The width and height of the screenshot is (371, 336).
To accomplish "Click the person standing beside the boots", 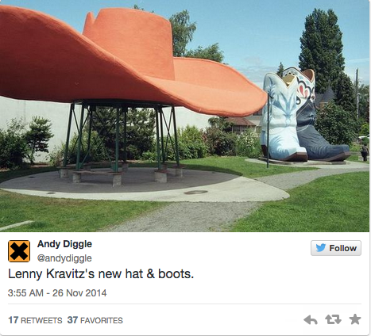I will [x=365, y=152].
